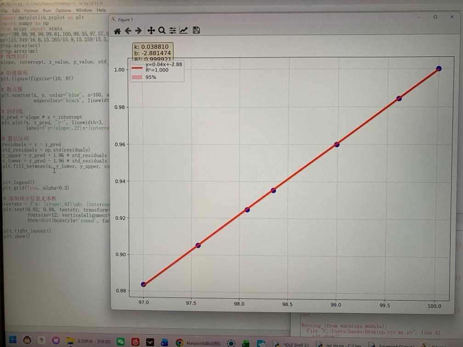Switch to IDLE Shell taskbar item
The width and height of the screenshot is (463, 347).
click(291, 344)
